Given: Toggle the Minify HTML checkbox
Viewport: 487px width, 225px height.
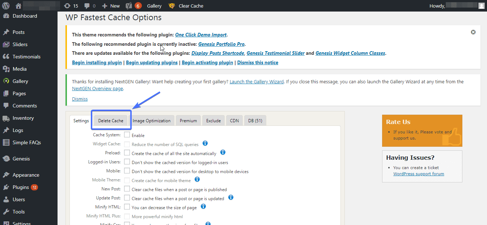Looking at the screenshot, I should coord(127,207).
